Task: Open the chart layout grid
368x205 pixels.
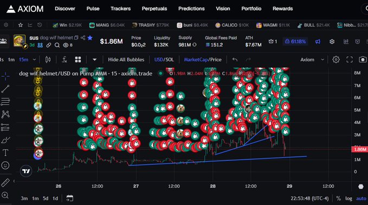Action: tap(78, 59)
